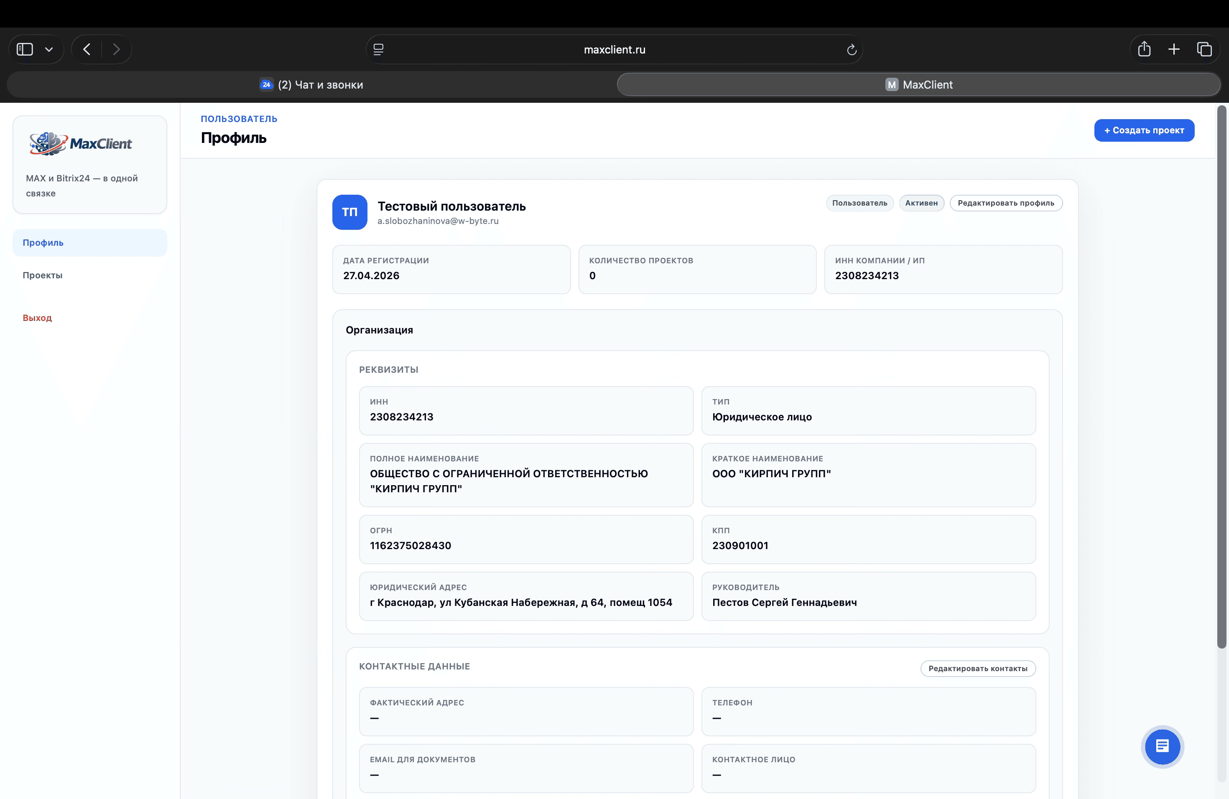
Task: Click the Пользователь badge
Action: point(859,203)
